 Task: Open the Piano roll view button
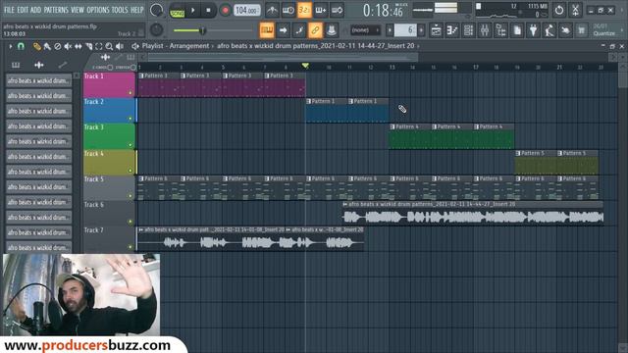pyautogui.click(x=452, y=30)
